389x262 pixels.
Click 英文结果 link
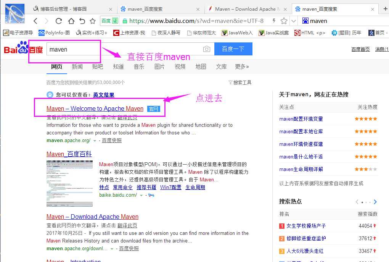[104, 95]
